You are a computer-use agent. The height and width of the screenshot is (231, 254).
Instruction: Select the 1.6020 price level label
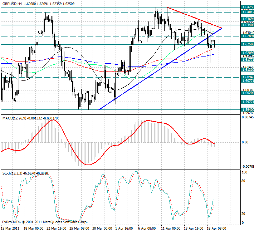248,93
